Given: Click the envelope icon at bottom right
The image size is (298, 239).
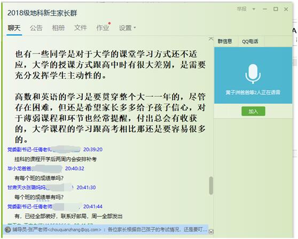Looking at the screenshot, I should tap(211, 232).
